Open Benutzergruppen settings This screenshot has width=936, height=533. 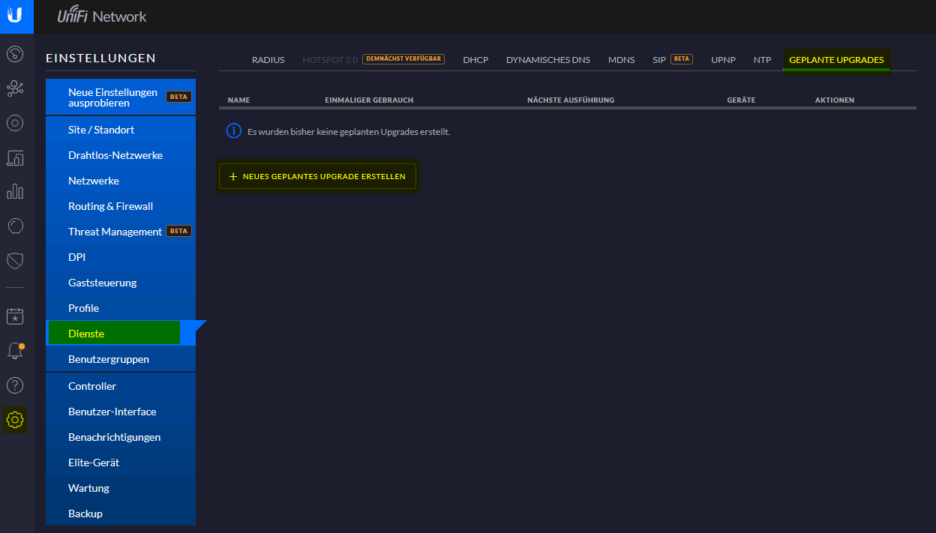tap(121, 359)
